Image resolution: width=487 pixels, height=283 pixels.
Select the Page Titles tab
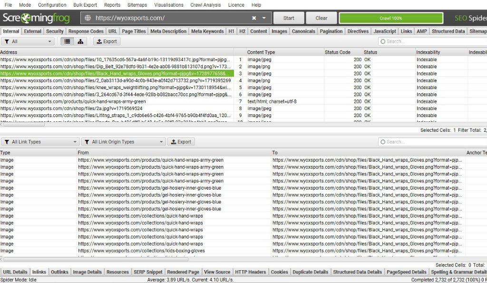pos(134,31)
